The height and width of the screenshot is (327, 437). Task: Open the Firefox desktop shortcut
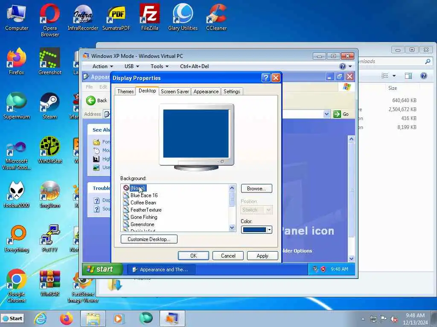[17, 61]
